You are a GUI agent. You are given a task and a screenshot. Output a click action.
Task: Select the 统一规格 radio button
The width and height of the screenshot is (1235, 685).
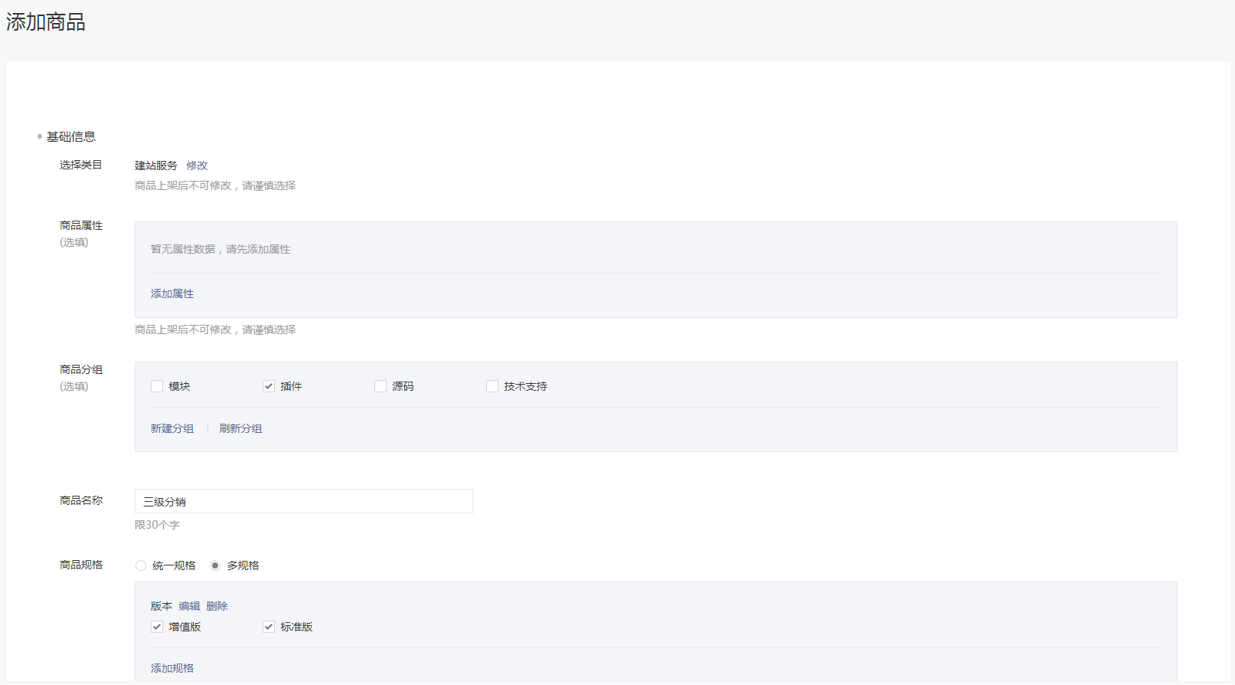(141, 565)
